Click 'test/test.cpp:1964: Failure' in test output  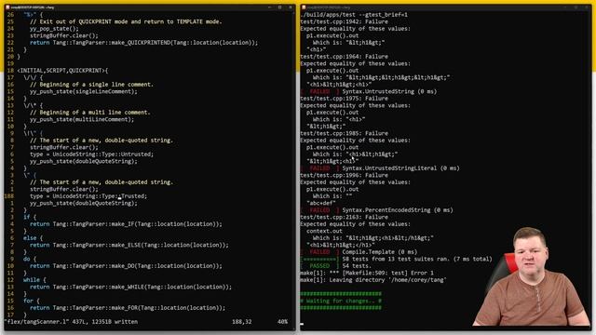pos(345,57)
